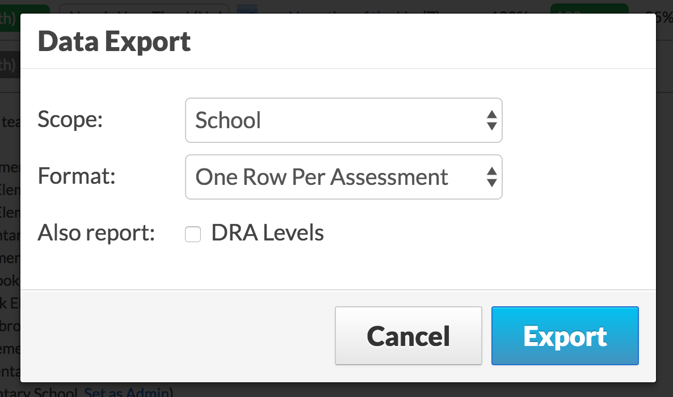This screenshot has width=673, height=397.
Task: Click the DRA Levels label text
Action: coord(267,233)
